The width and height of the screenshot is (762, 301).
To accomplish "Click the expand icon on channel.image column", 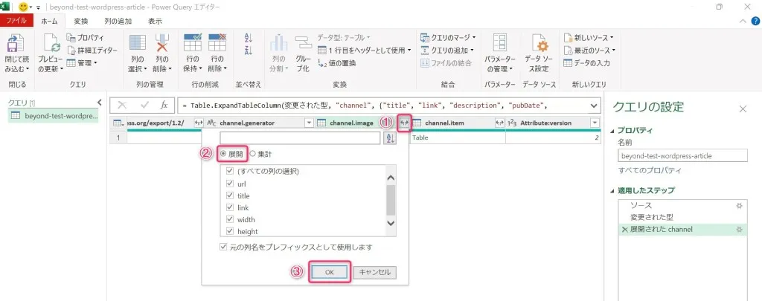I will pyautogui.click(x=404, y=123).
